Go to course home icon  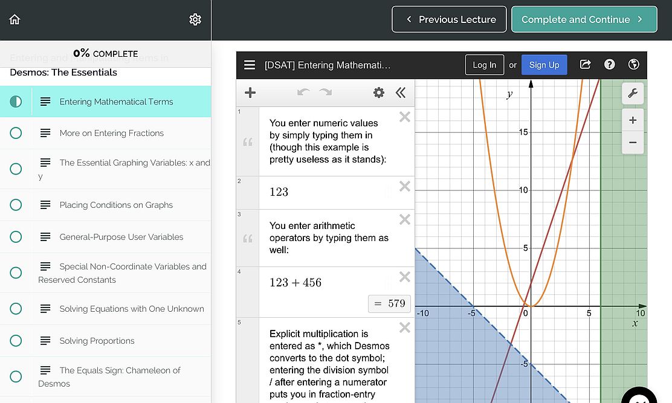15,20
